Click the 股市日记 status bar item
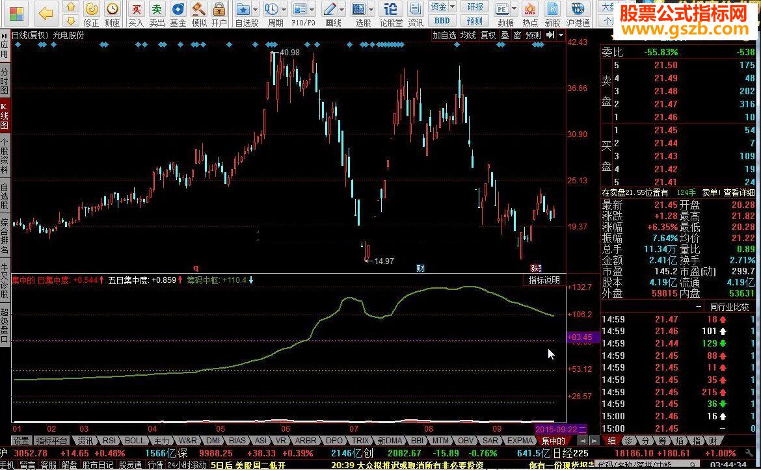Screen dimensions: 761x470 click(x=98, y=465)
